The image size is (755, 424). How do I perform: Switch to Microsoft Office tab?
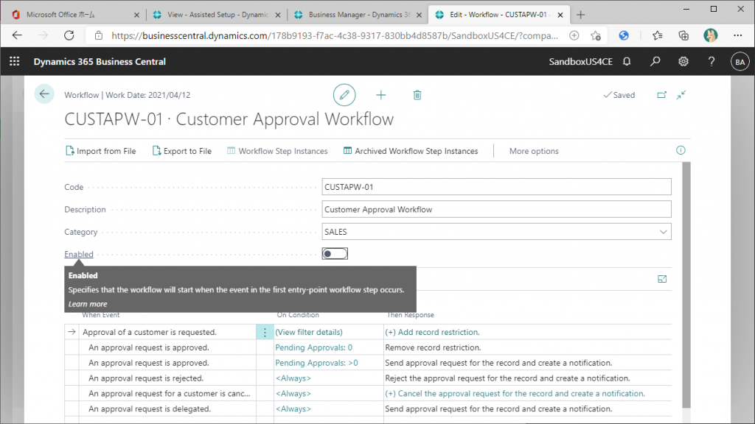74,15
